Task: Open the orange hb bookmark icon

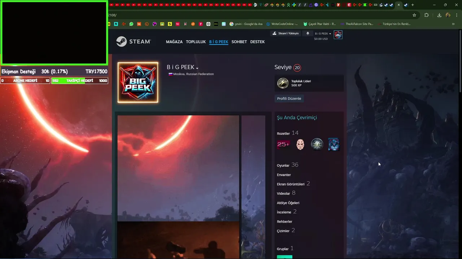Action: 139,24
